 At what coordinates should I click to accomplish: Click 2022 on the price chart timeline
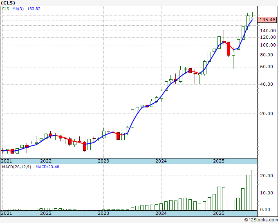tap(46, 161)
